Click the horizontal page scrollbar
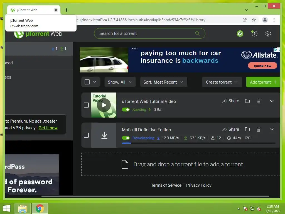 pyautogui.click(x=155, y=196)
